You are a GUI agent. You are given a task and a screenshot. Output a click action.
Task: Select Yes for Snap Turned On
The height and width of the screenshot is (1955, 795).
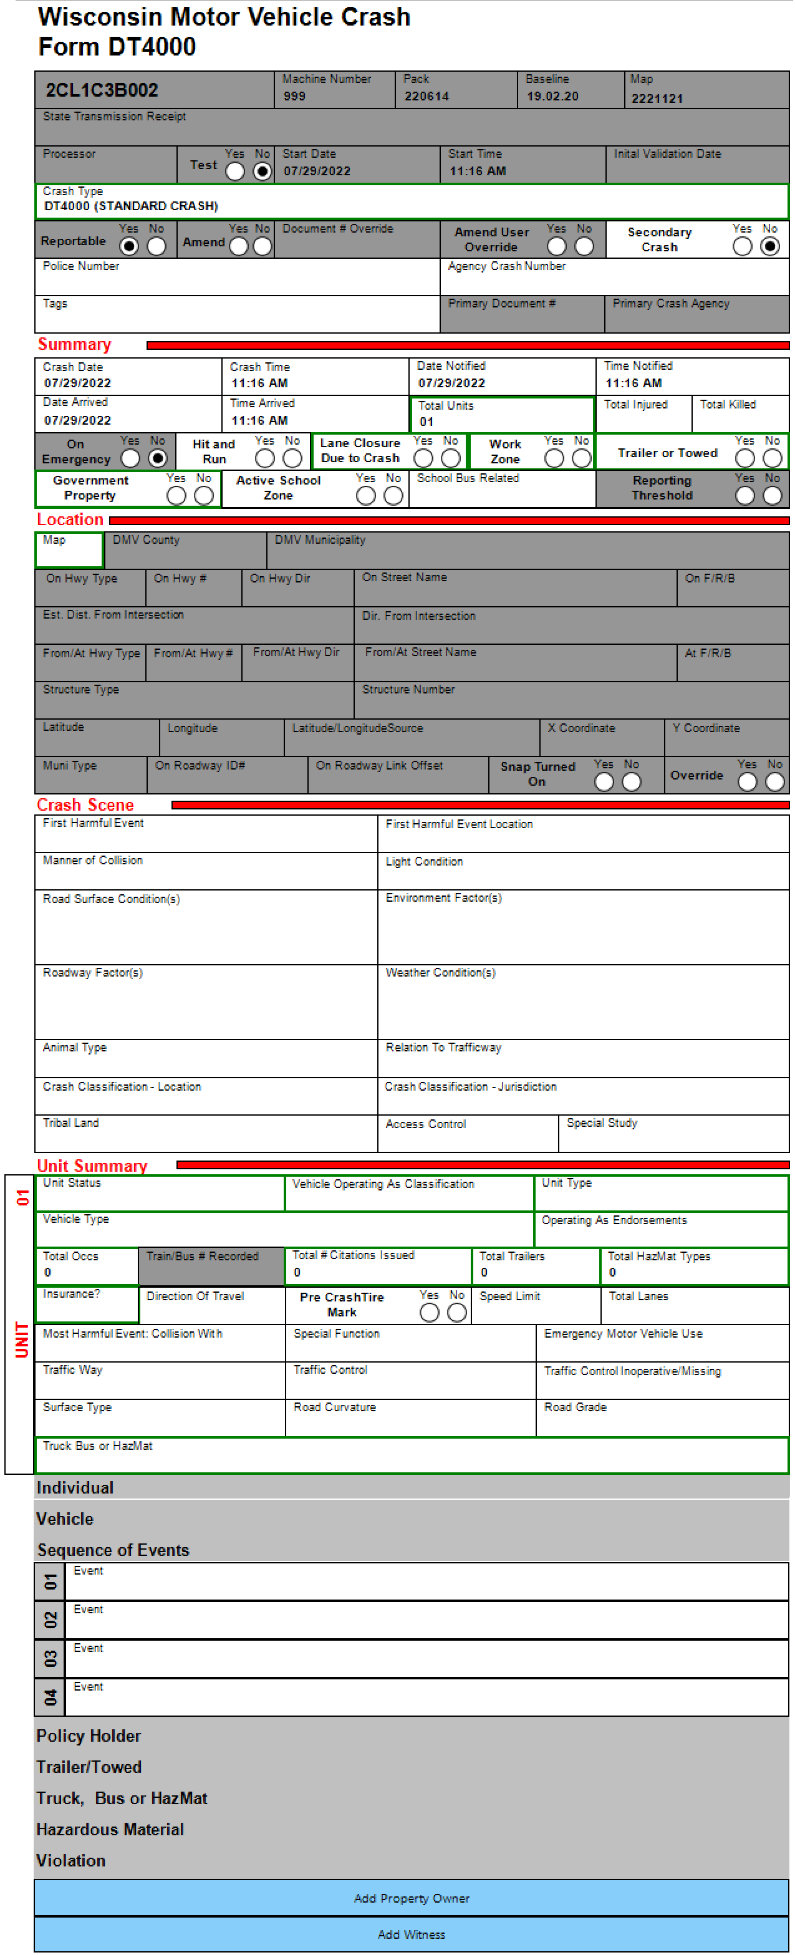(x=604, y=782)
